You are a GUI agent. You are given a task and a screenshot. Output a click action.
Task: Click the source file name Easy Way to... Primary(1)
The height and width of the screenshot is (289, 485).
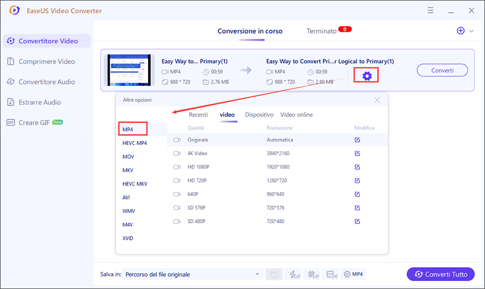[x=194, y=61]
